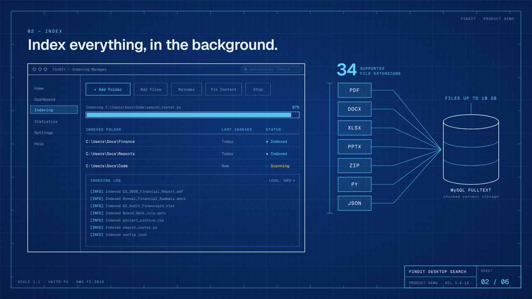Click log entry search_router.py
The image size is (532, 299).
(x=124, y=228)
